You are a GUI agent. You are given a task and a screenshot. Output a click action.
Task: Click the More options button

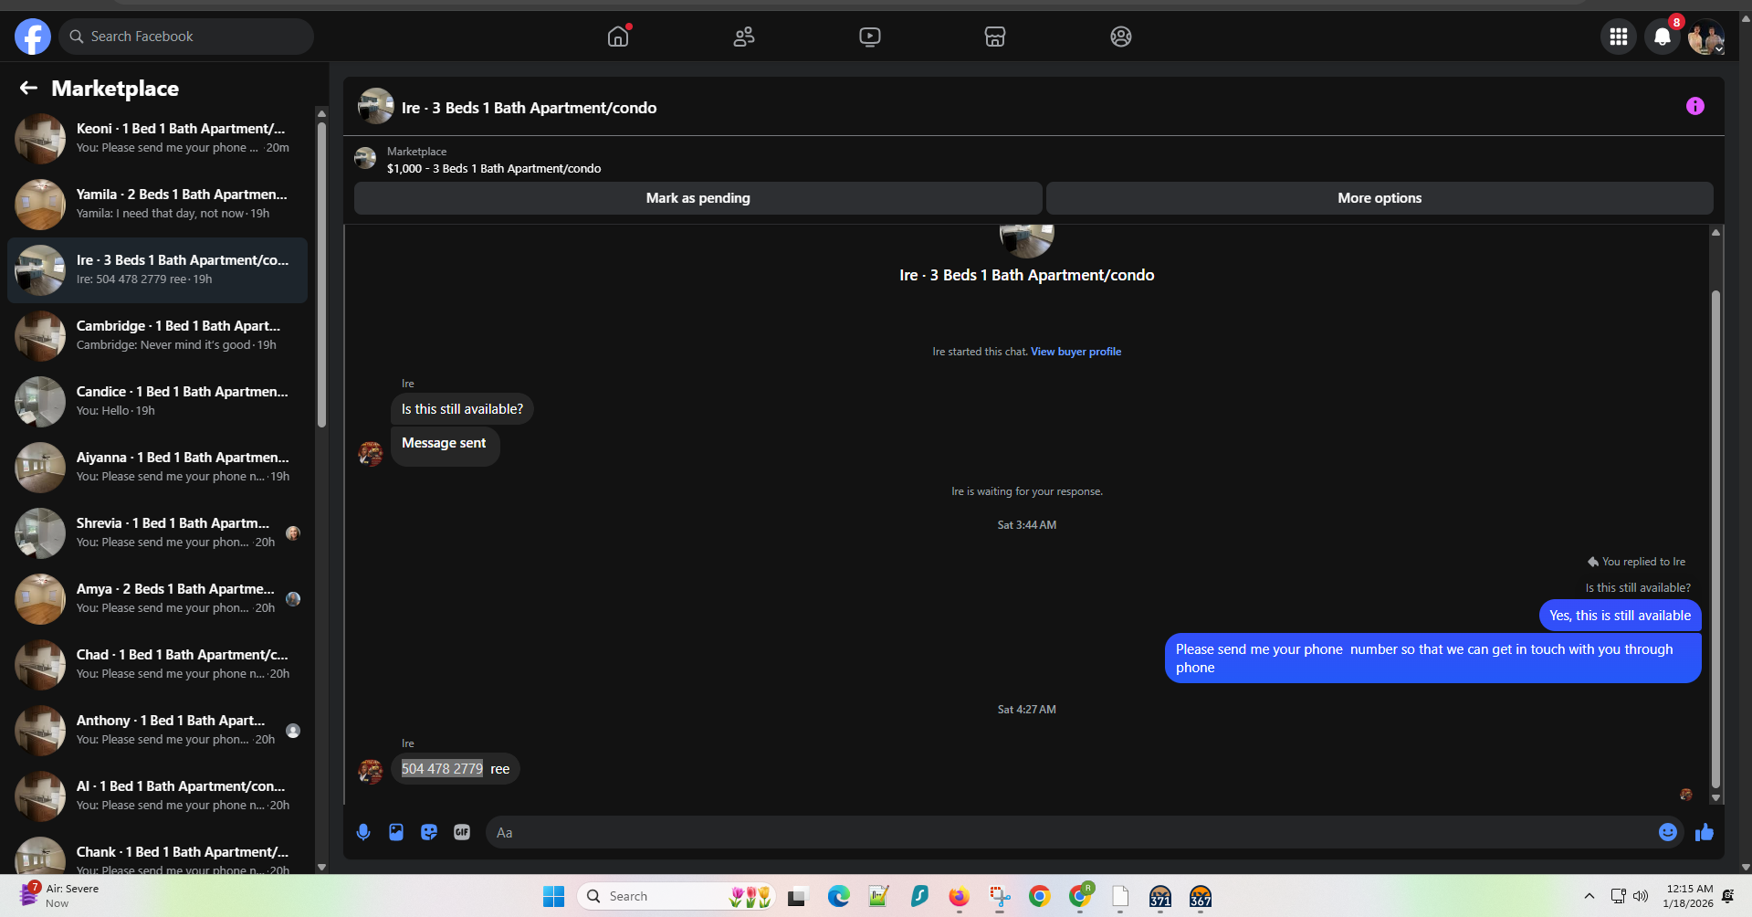click(1380, 198)
